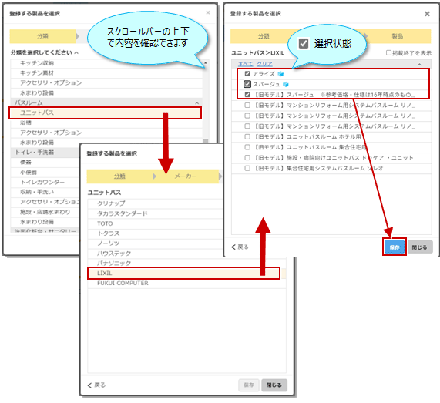Click the 3D cube icon beside アライズ

click(280, 74)
